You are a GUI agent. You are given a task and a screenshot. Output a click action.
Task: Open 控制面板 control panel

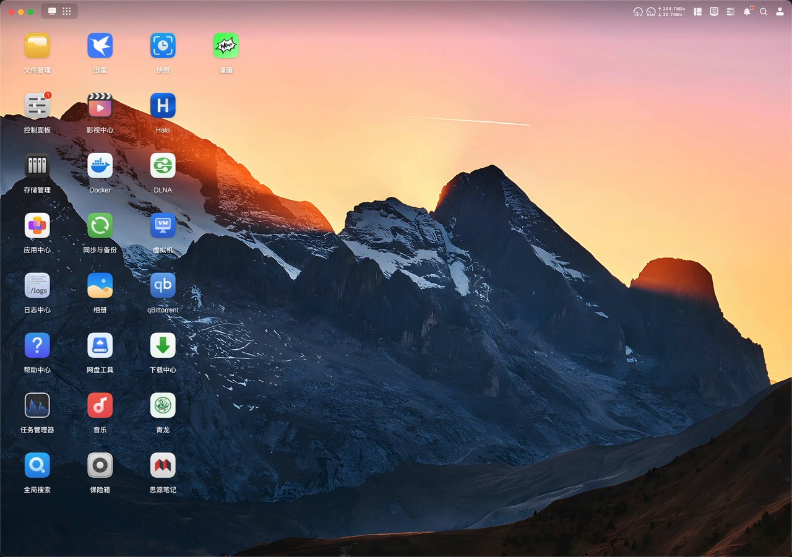(x=37, y=106)
